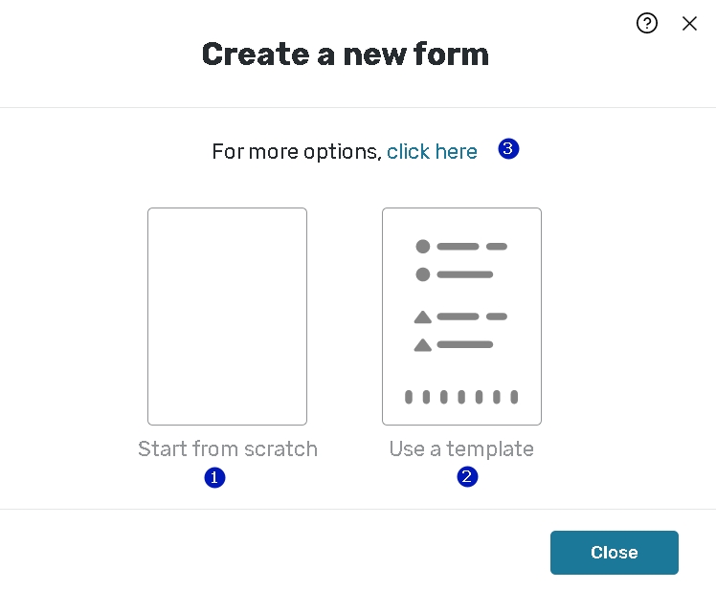Click the 'Create a new form' heading
This screenshot has height=590, width=716.
345,54
